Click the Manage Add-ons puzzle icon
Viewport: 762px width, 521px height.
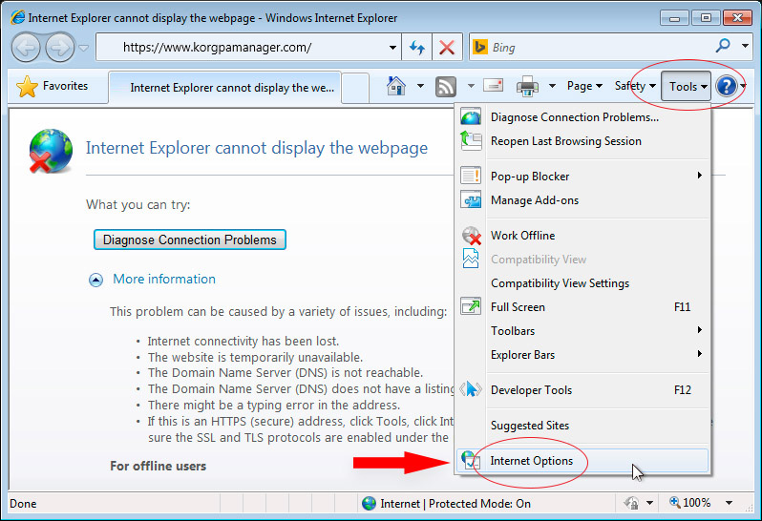point(471,199)
